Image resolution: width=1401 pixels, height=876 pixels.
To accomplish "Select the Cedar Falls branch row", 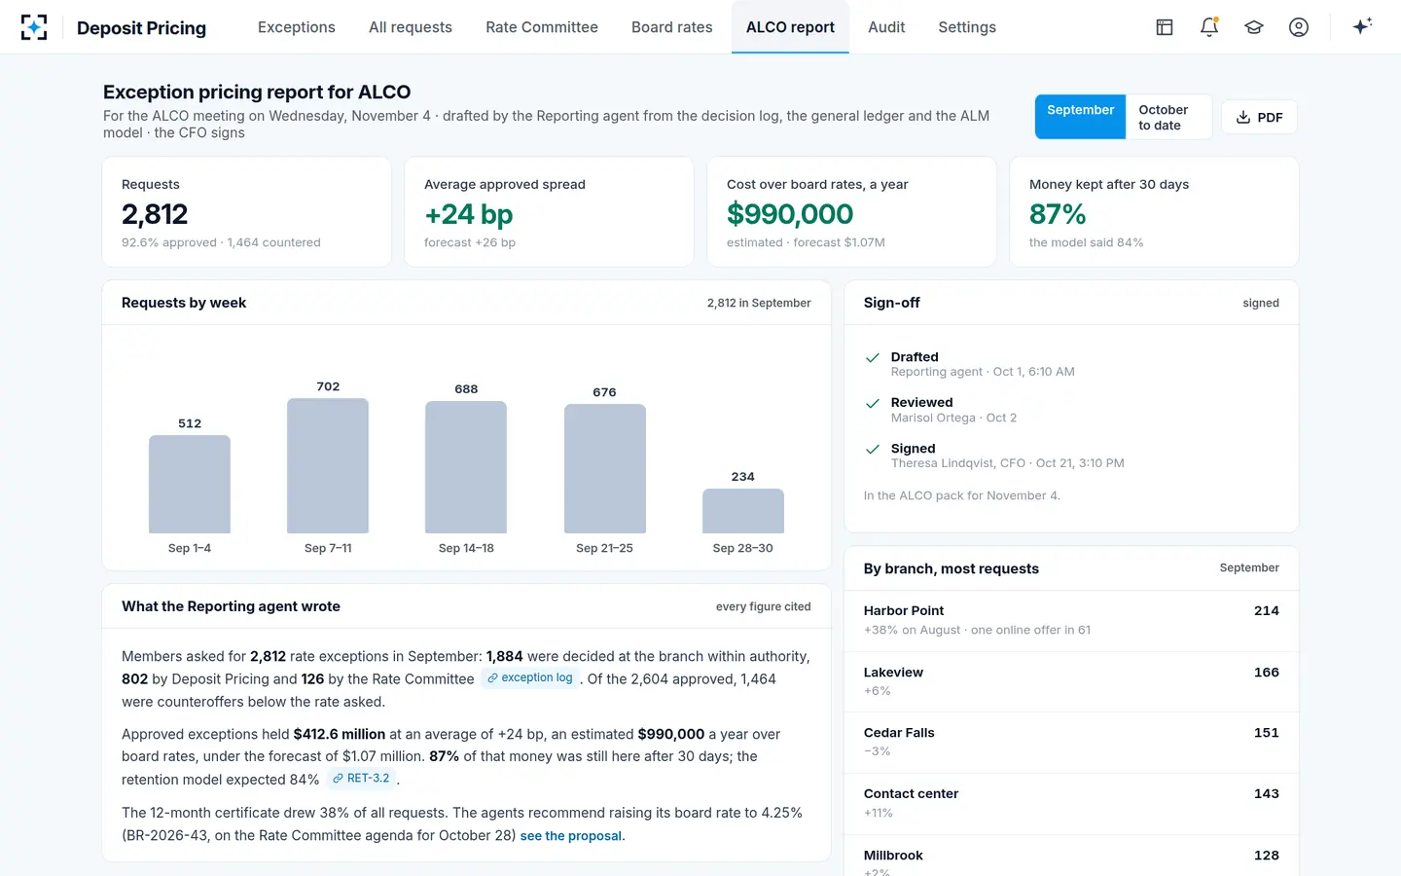I will [x=1071, y=743].
